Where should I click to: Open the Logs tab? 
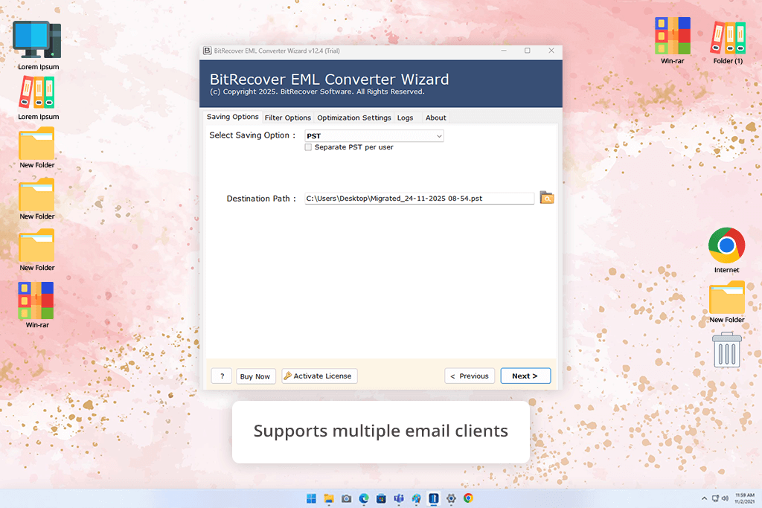point(405,118)
